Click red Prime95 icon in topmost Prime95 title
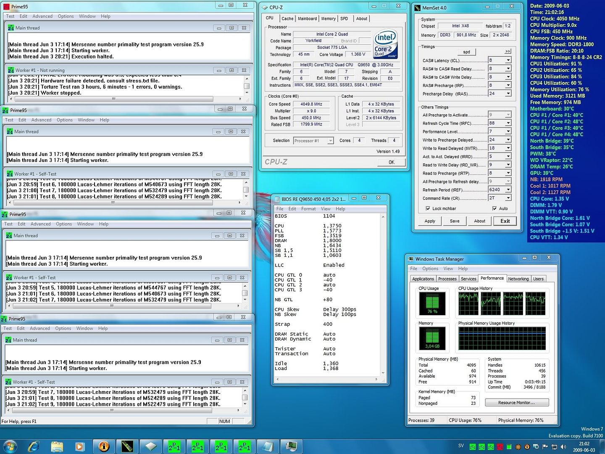 point(6,7)
